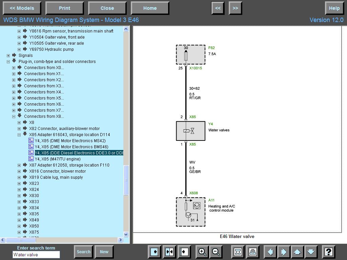Open diagram Y4, X85 (DME Motor Electronics MS42)
This screenshot has height=260, width=347.
point(70,140)
